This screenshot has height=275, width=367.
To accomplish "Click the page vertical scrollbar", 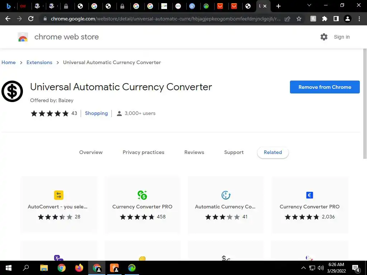I will 365,104.
